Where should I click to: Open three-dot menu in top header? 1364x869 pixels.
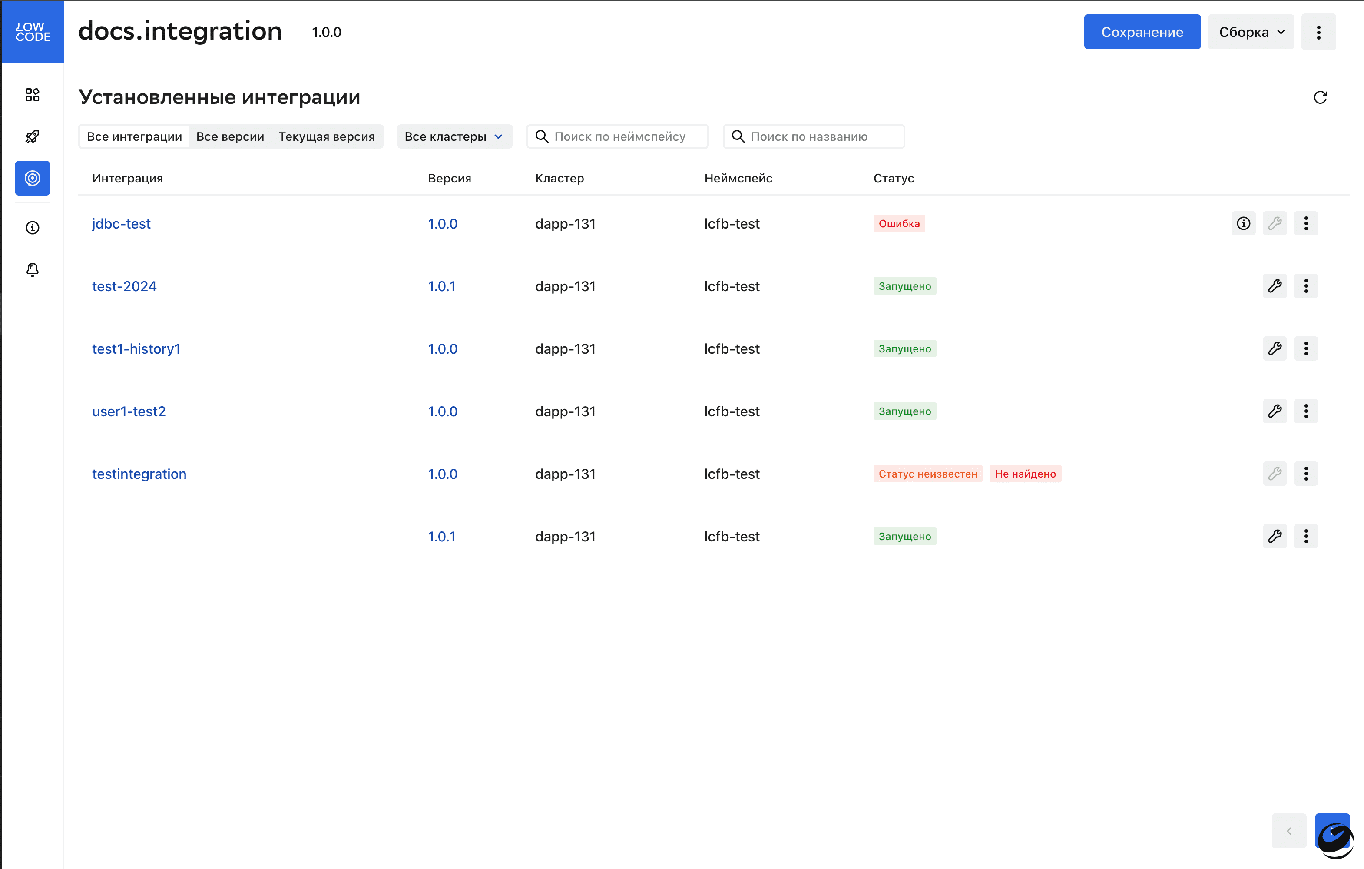(x=1318, y=32)
